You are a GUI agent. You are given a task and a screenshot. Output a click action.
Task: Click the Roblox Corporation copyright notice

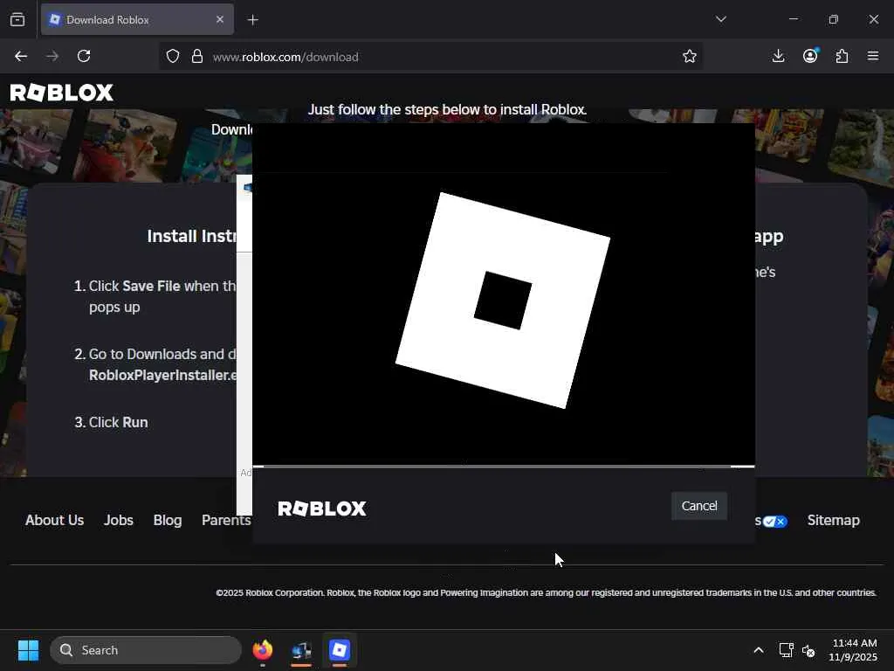(546, 593)
